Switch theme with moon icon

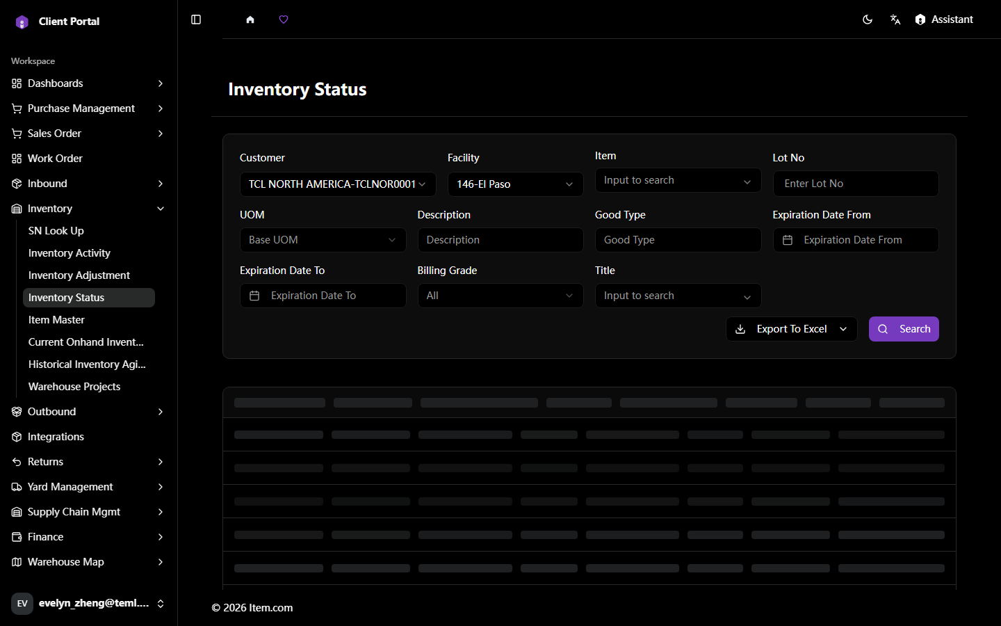pos(868,19)
